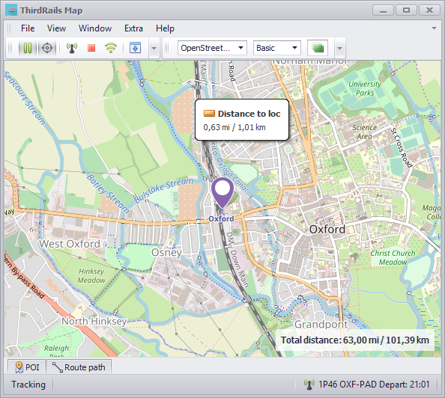Click the Oxford station label below pin
The height and width of the screenshot is (398, 445).
coord(221,219)
